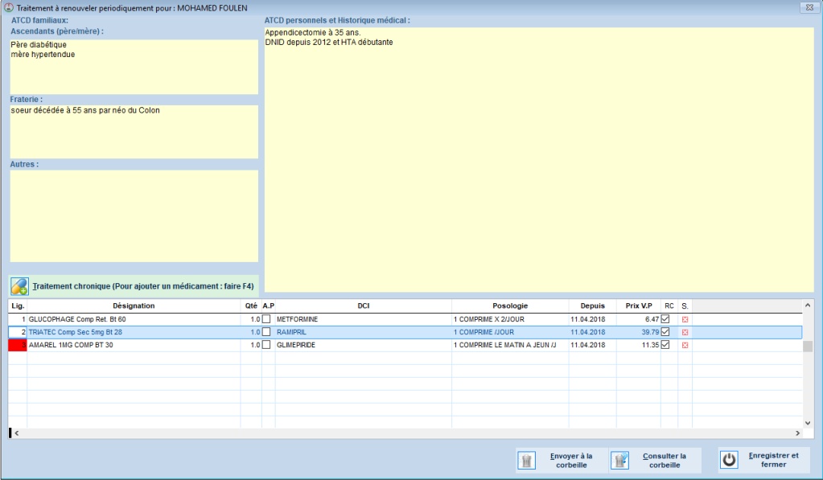Uncheck RC checkbox for GLUCOPHAGE row
The height and width of the screenshot is (480, 823).
click(665, 319)
